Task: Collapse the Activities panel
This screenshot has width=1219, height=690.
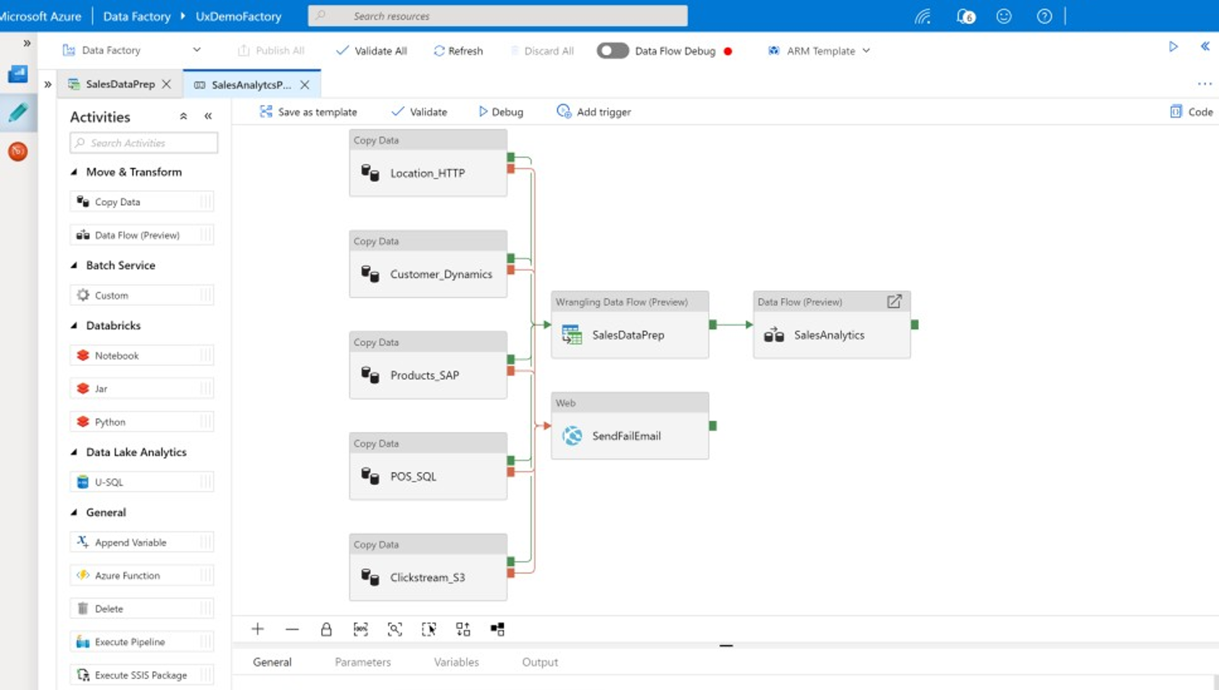Action: 208,116
